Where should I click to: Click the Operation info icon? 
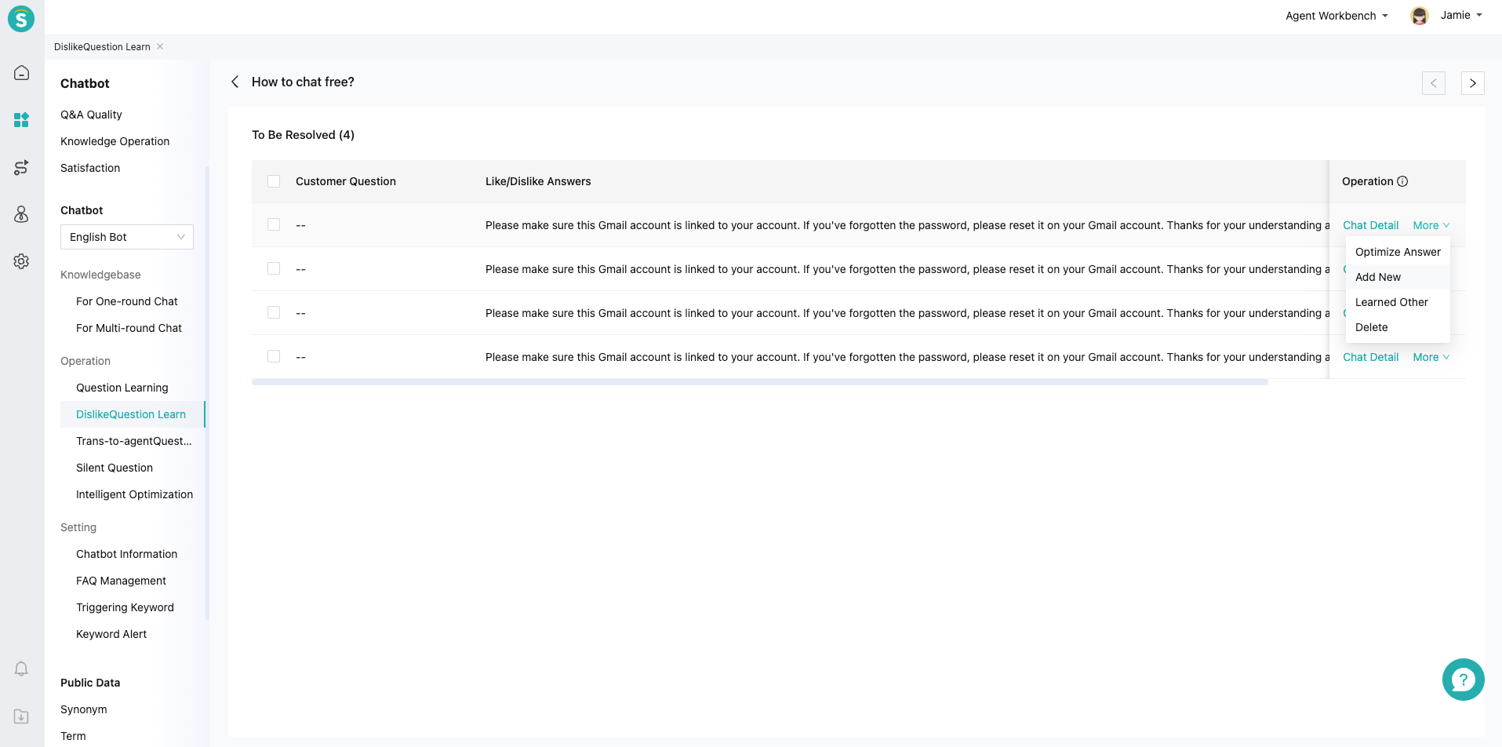(1402, 181)
